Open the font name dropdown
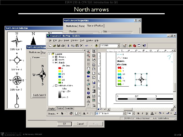Image resolution: width=183 pixels, height=137 pixels. pyautogui.click(x=124, y=113)
